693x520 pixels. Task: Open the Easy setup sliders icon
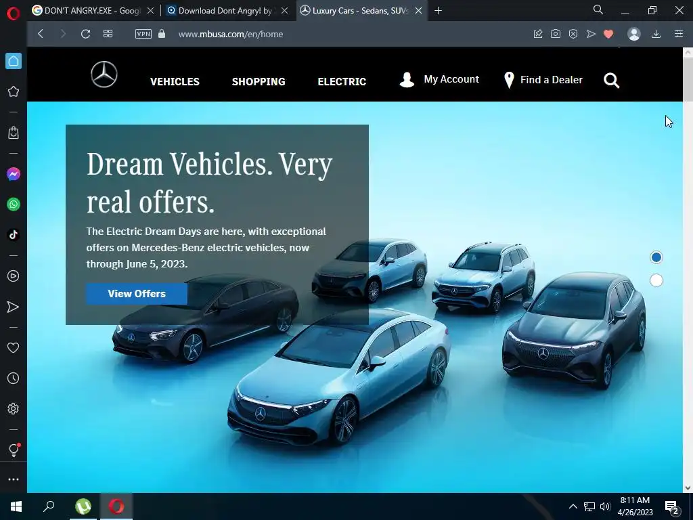click(679, 34)
